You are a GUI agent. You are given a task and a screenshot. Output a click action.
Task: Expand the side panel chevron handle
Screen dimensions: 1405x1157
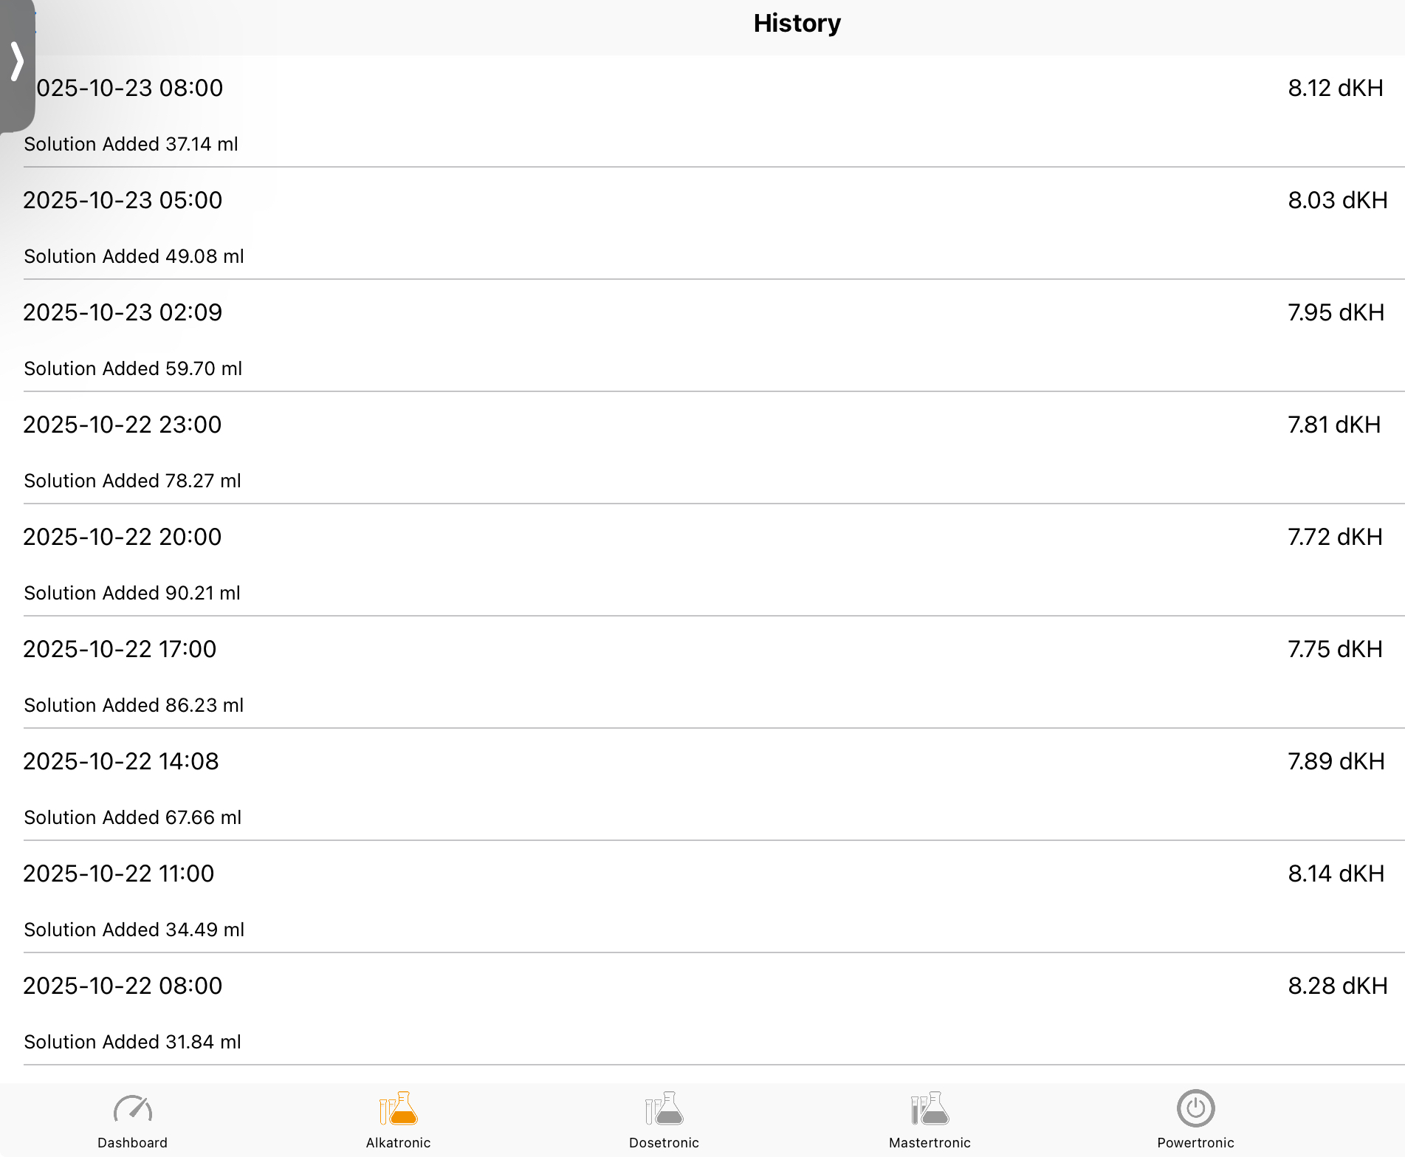click(17, 63)
